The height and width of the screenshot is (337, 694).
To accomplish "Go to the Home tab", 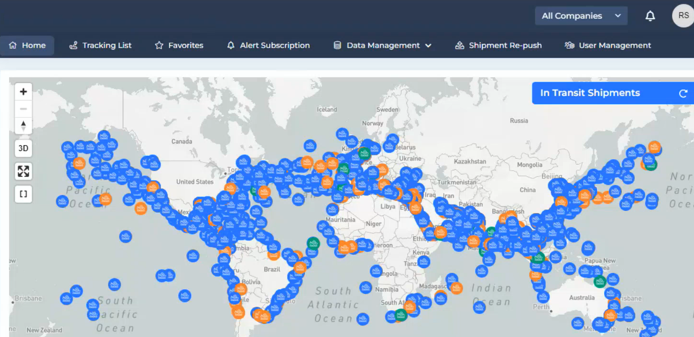I will click(27, 45).
